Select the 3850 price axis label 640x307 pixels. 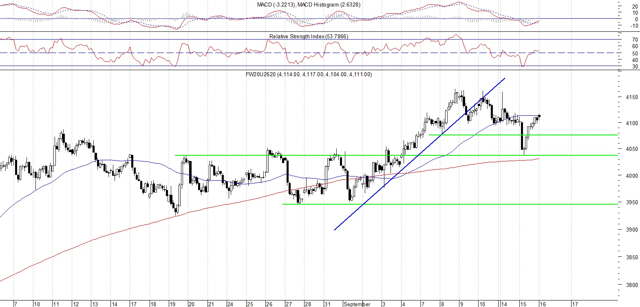(x=632, y=257)
